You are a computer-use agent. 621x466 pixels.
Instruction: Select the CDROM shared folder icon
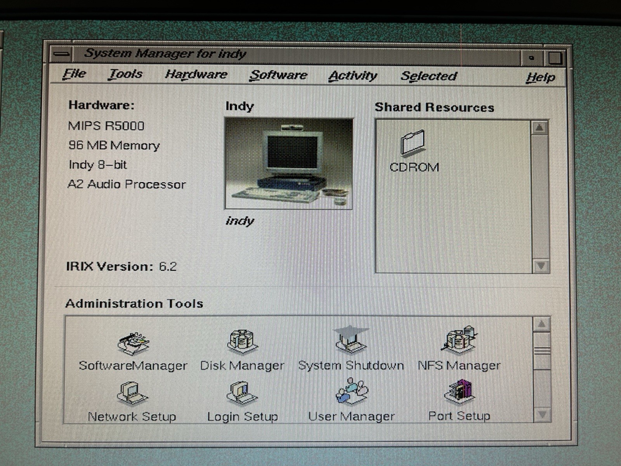pos(413,144)
